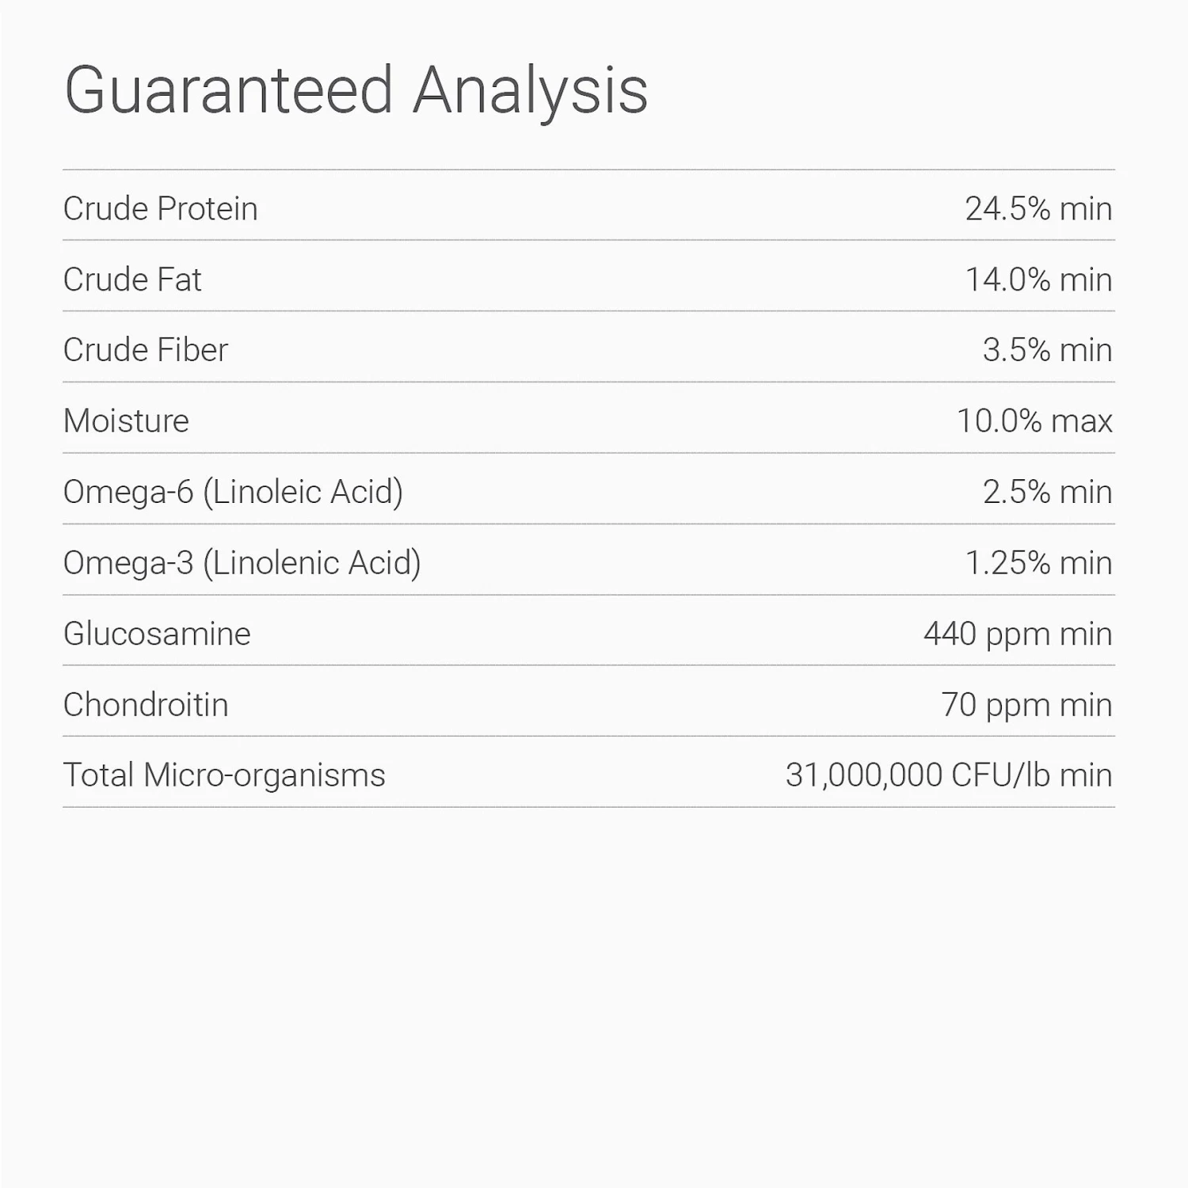Click the Glucosamine label
Image resolution: width=1188 pixels, height=1188 pixels.
point(157,634)
